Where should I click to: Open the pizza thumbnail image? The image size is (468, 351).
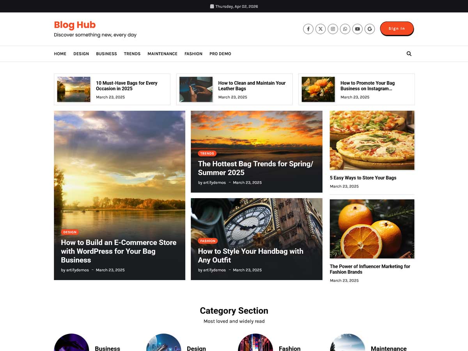point(372,140)
